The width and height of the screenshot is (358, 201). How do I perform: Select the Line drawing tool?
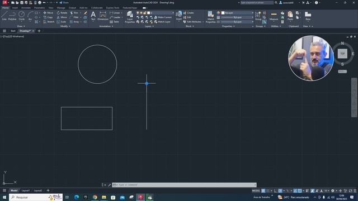pos(4,16)
